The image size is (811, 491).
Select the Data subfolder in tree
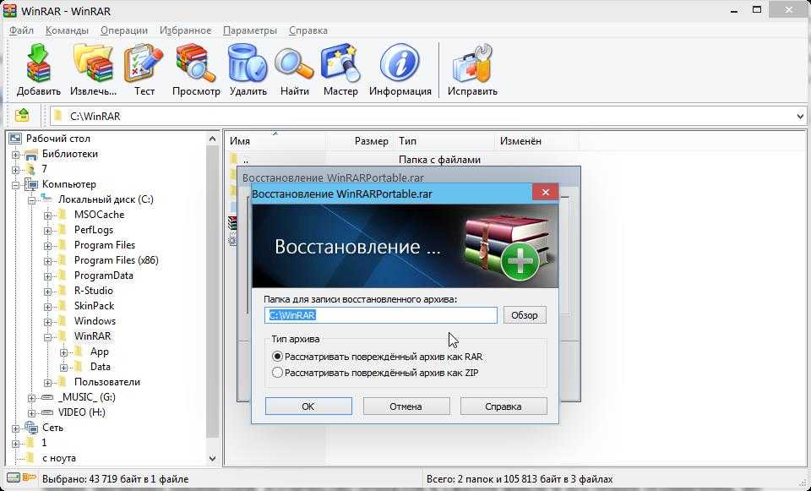100,367
